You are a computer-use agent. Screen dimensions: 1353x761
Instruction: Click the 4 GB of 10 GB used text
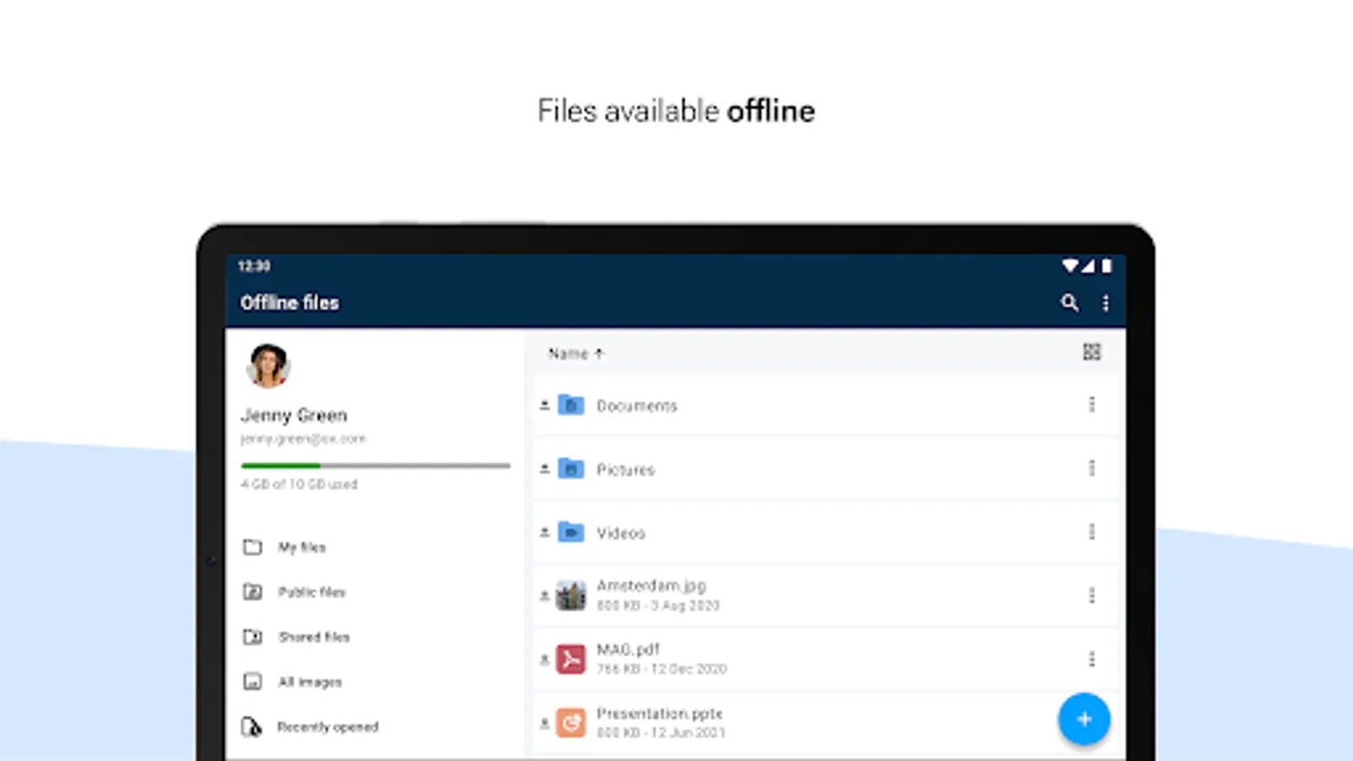pyautogui.click(x=299, y=485)
